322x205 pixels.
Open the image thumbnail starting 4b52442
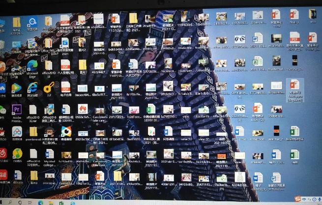pyautogui.click(x=99, y=66)
